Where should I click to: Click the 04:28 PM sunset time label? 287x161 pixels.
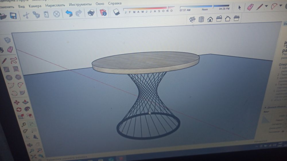coord(224,9)
